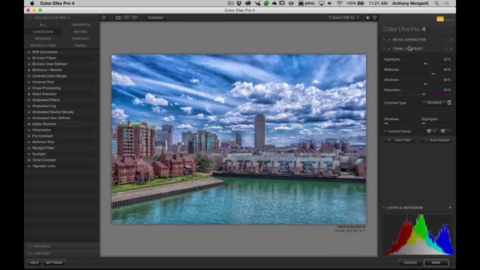The image size is (480, 270).
Task: Select the Graduated Neutral Density filter
Action: pos(53,112)
